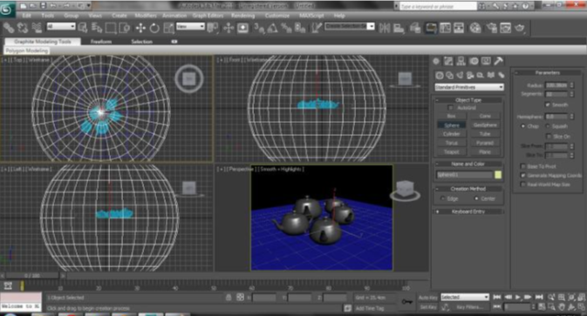Open the Modify command panel tab

pos(448,61)
